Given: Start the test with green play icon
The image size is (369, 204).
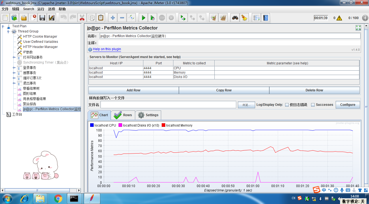Looking at the screenshot, I should tap(143, 18).
